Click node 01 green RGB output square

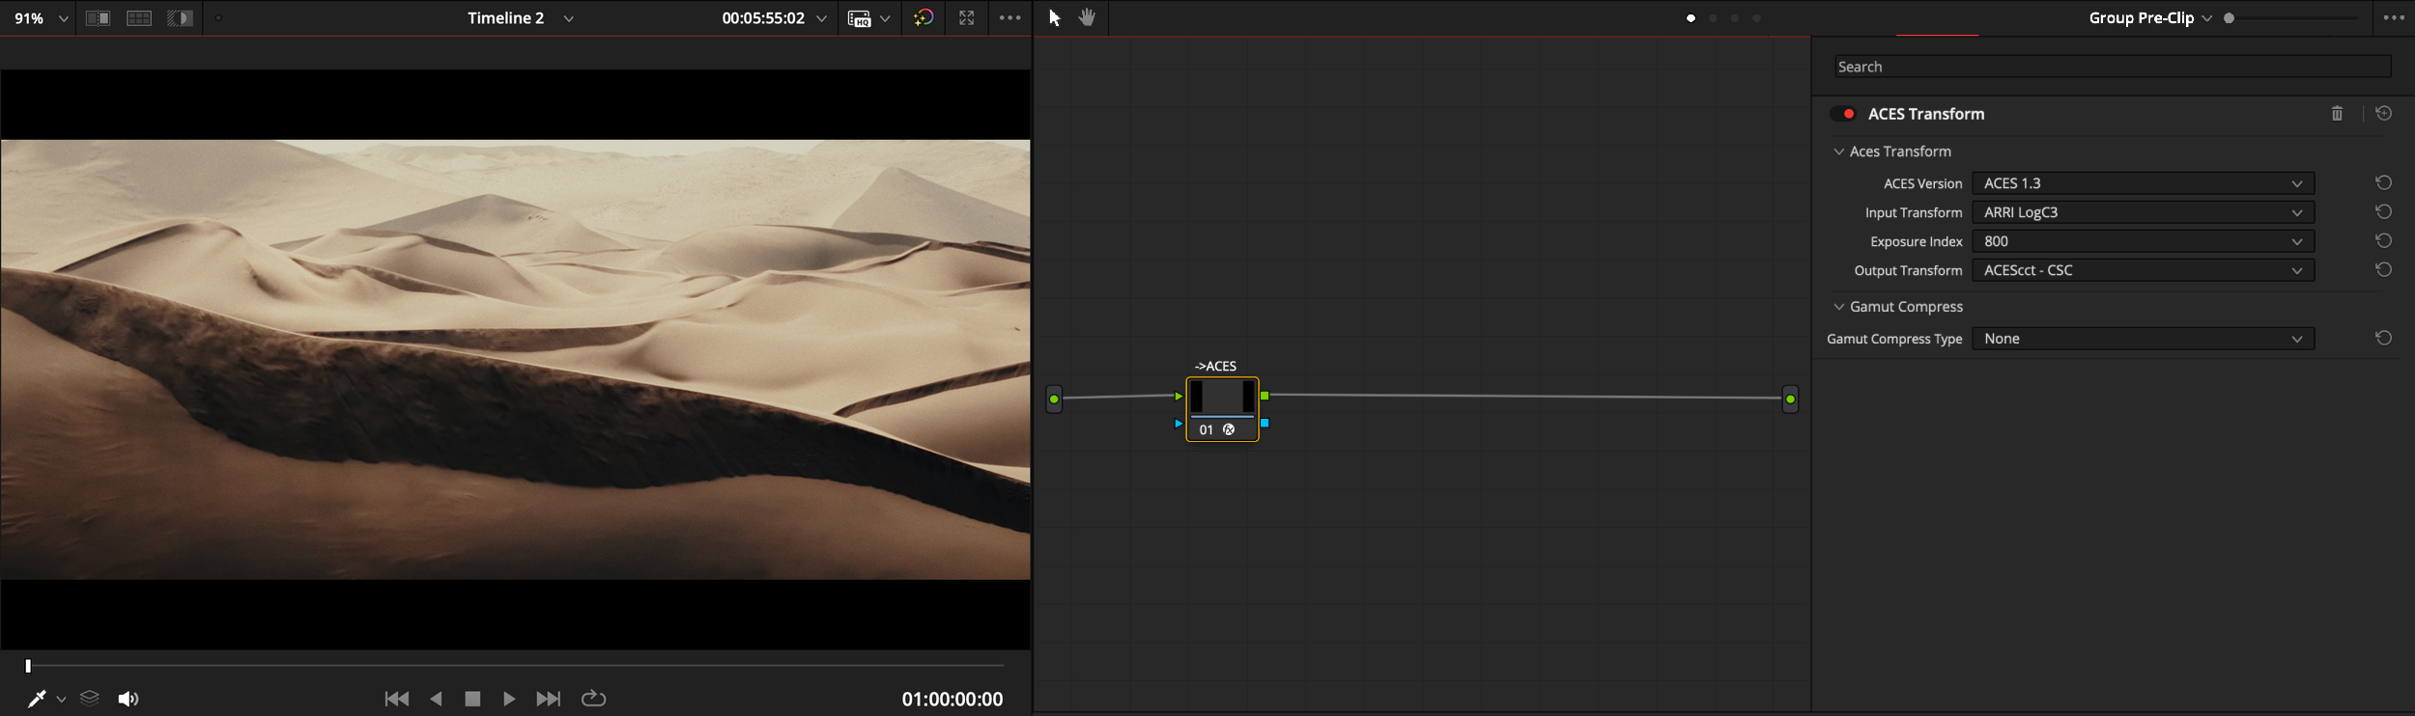(1264, 396)
